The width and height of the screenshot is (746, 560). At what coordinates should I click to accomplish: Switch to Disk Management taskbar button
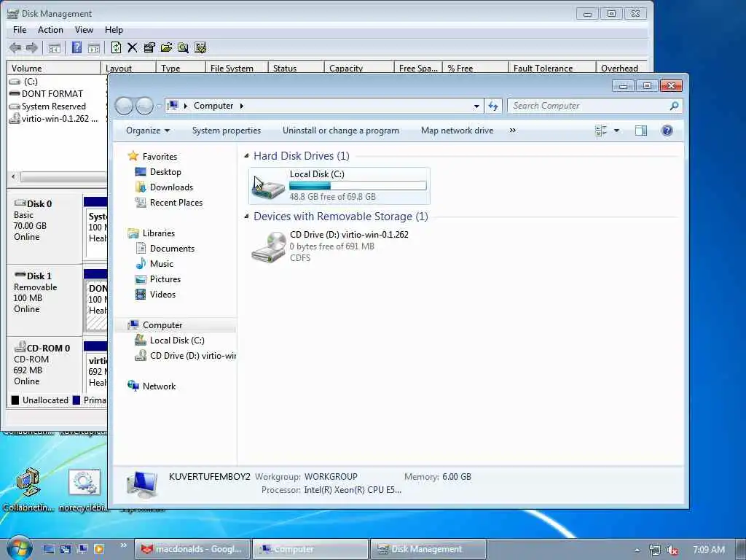pos(428,549)
